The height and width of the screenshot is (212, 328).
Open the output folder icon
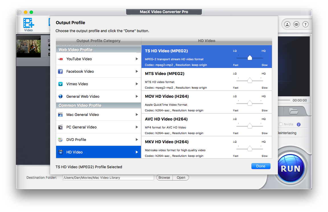click(294, 111)
